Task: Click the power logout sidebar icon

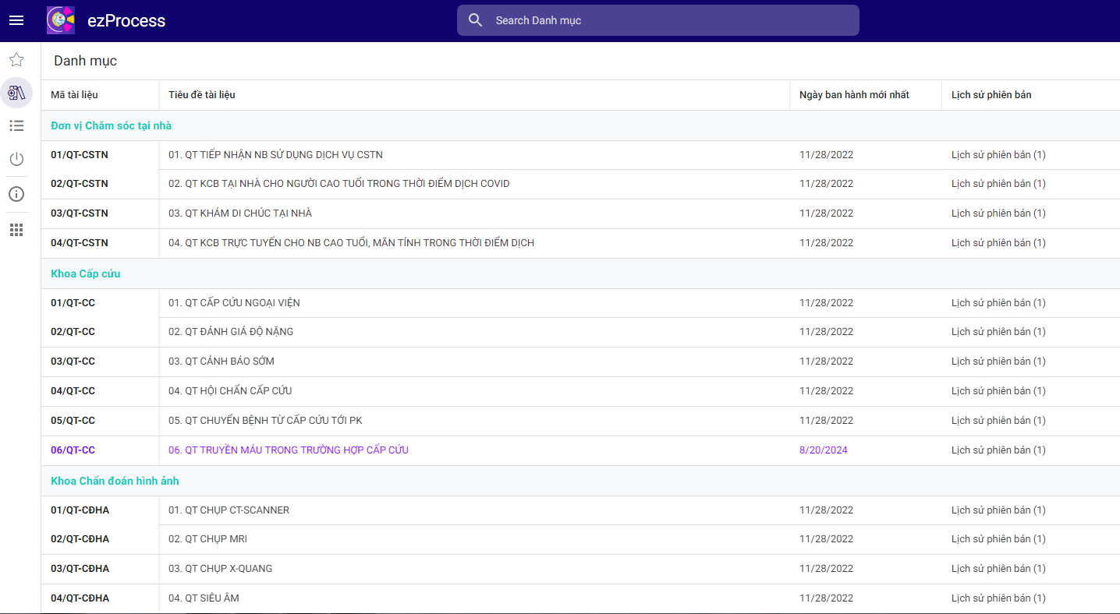Action: [x=16, y=159]
